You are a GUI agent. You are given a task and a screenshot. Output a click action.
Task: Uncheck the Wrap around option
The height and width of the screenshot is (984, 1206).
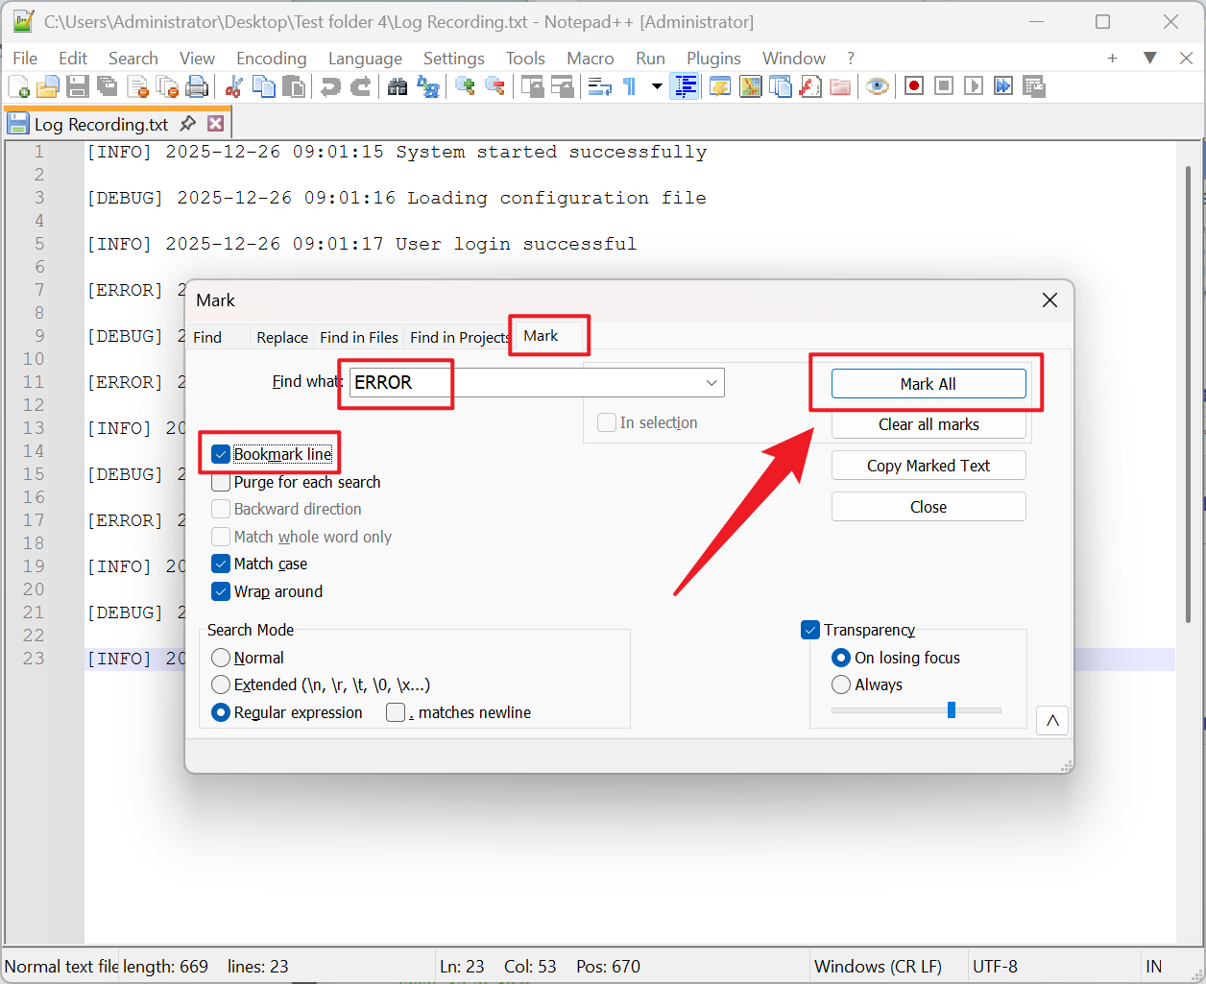click(221, 591)
